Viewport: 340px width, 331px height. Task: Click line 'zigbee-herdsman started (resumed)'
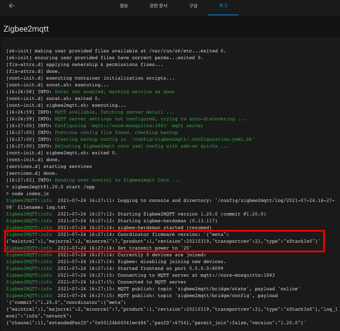(x=109, y=228)
